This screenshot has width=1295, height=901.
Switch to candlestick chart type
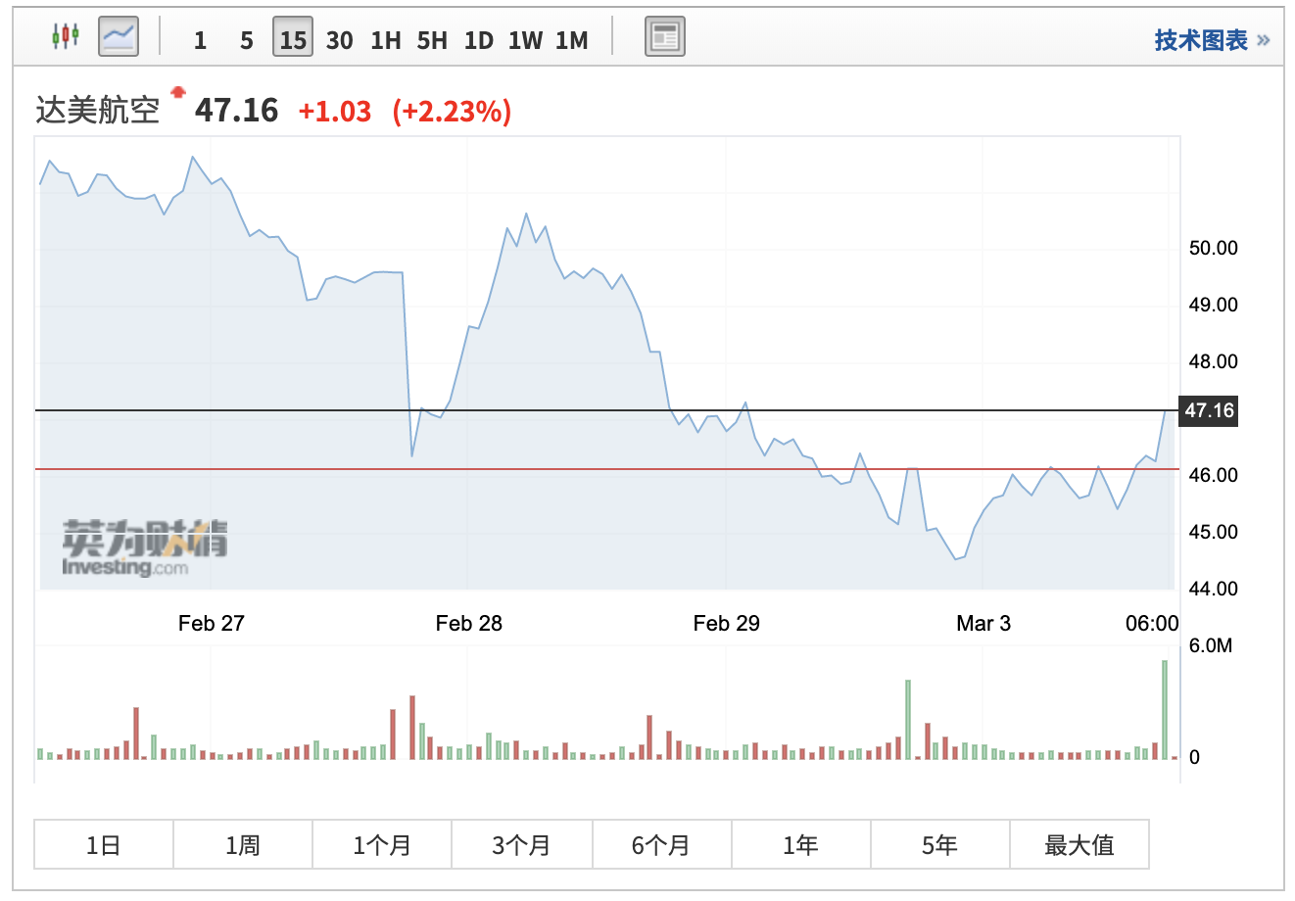click(x=66, y=36)
